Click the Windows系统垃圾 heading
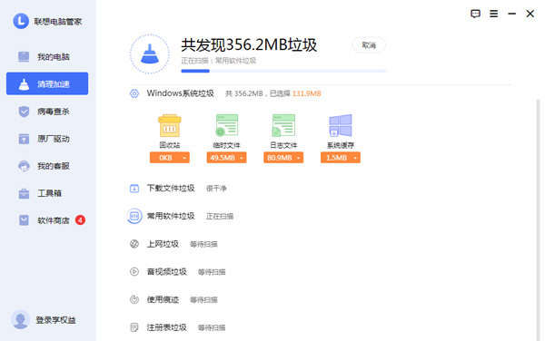Screen dimensions: 545x341 coord(181,93)
